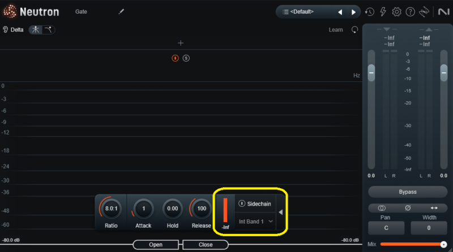Click the input meter down-triangle marker

(387, 29)
